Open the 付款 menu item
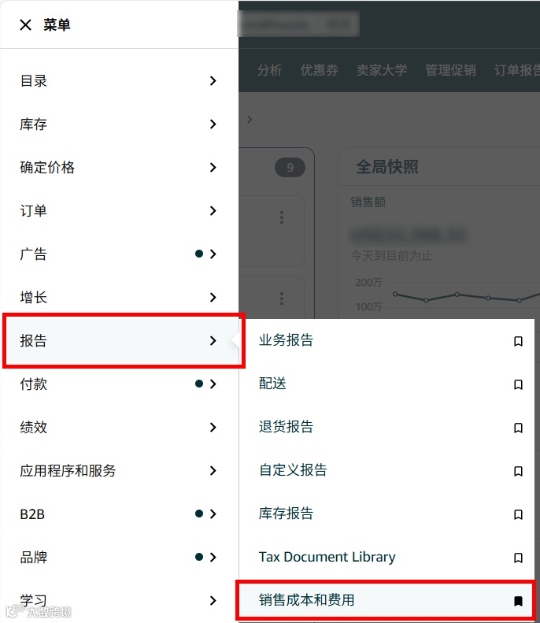Viewport: 540px width, 623px height. point(119,384)
